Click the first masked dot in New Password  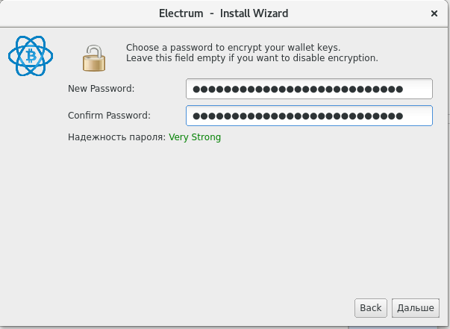pos(196,90)
